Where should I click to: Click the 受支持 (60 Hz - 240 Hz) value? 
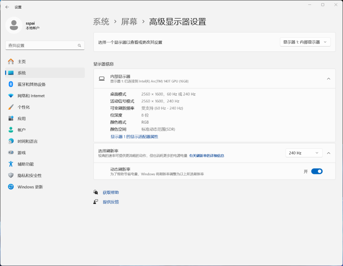coord(162,108)
